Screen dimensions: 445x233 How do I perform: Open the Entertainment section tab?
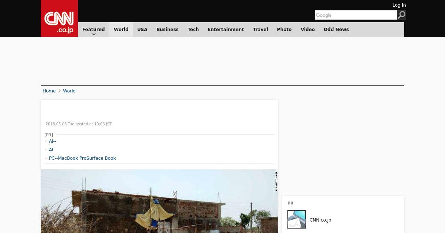coord(225,30)
